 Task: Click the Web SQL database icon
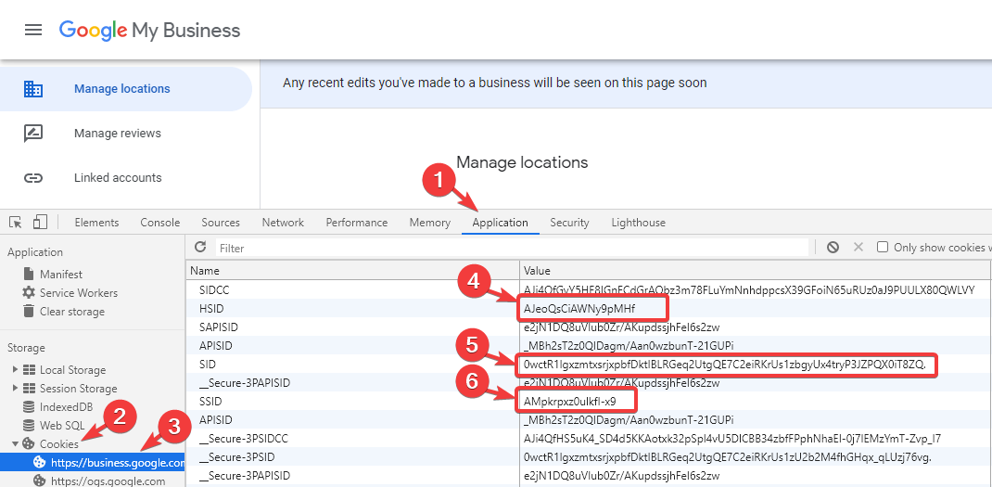(29, 425)
